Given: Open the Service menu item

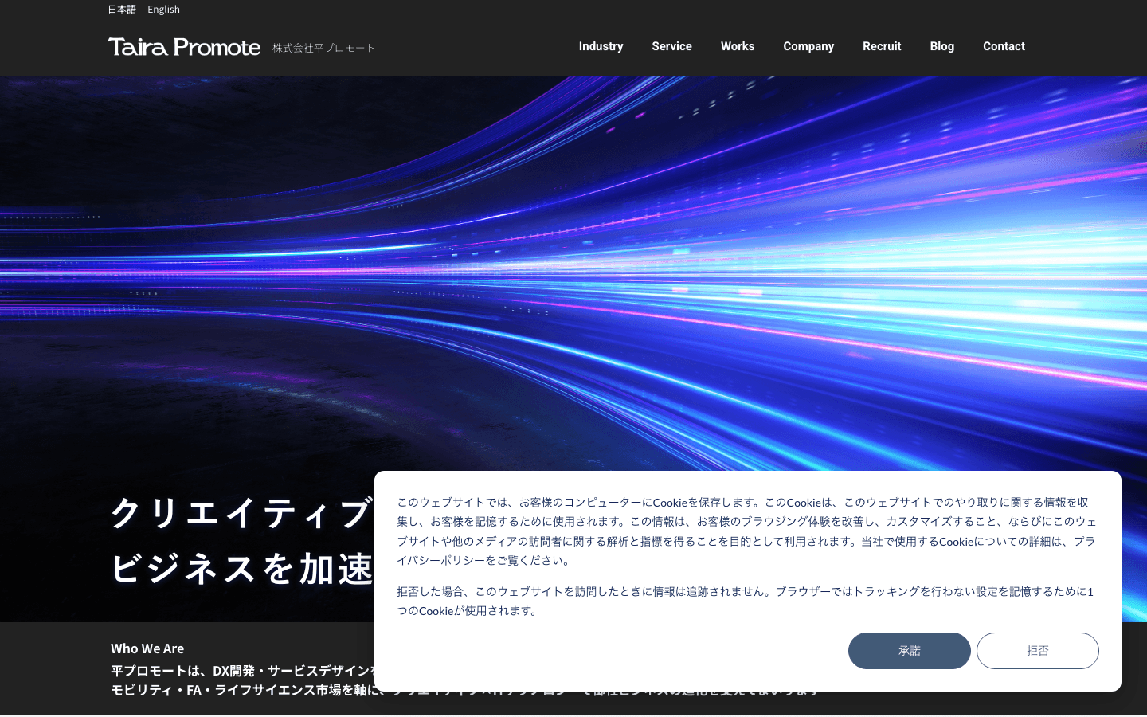Looking at the screenshot, I should [x=671, y=46].
